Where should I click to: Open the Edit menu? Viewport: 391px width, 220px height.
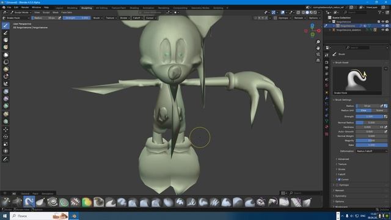(16, 7)
